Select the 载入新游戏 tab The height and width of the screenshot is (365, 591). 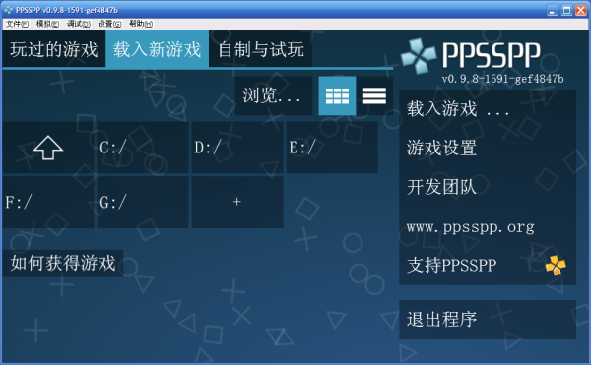(158, 49)
